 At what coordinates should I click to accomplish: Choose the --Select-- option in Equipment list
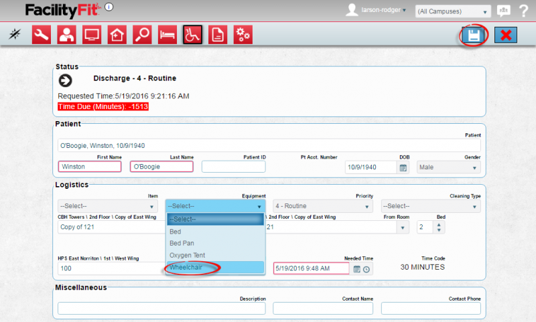215,219
